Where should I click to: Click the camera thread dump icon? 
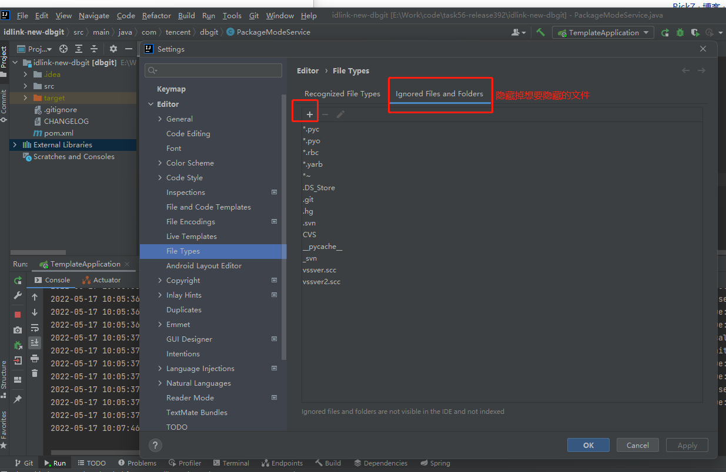click(x=18, y=330)
